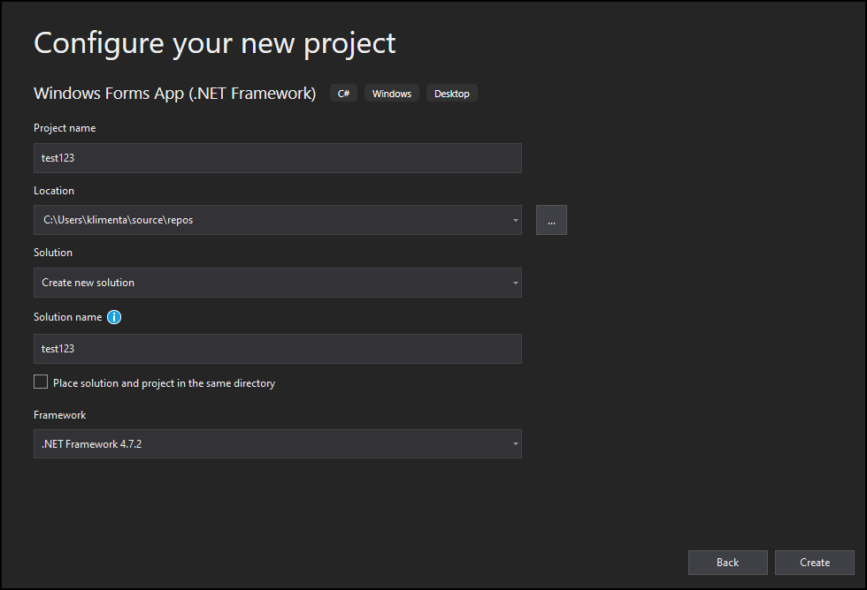Expand the Solution dropdown arrow
The image size is (867, 590).
(515, 283)
